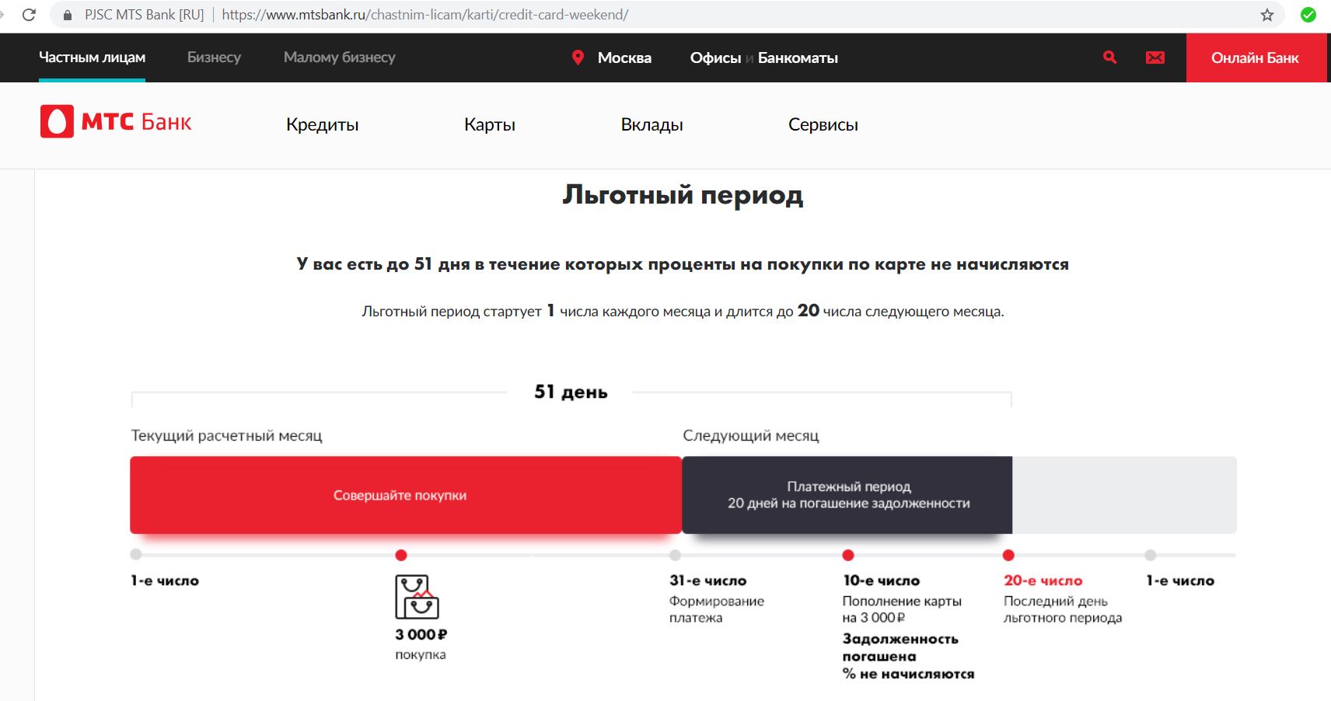
Task: Click the МТС Банк egg logo
Action: click(57, 121)
